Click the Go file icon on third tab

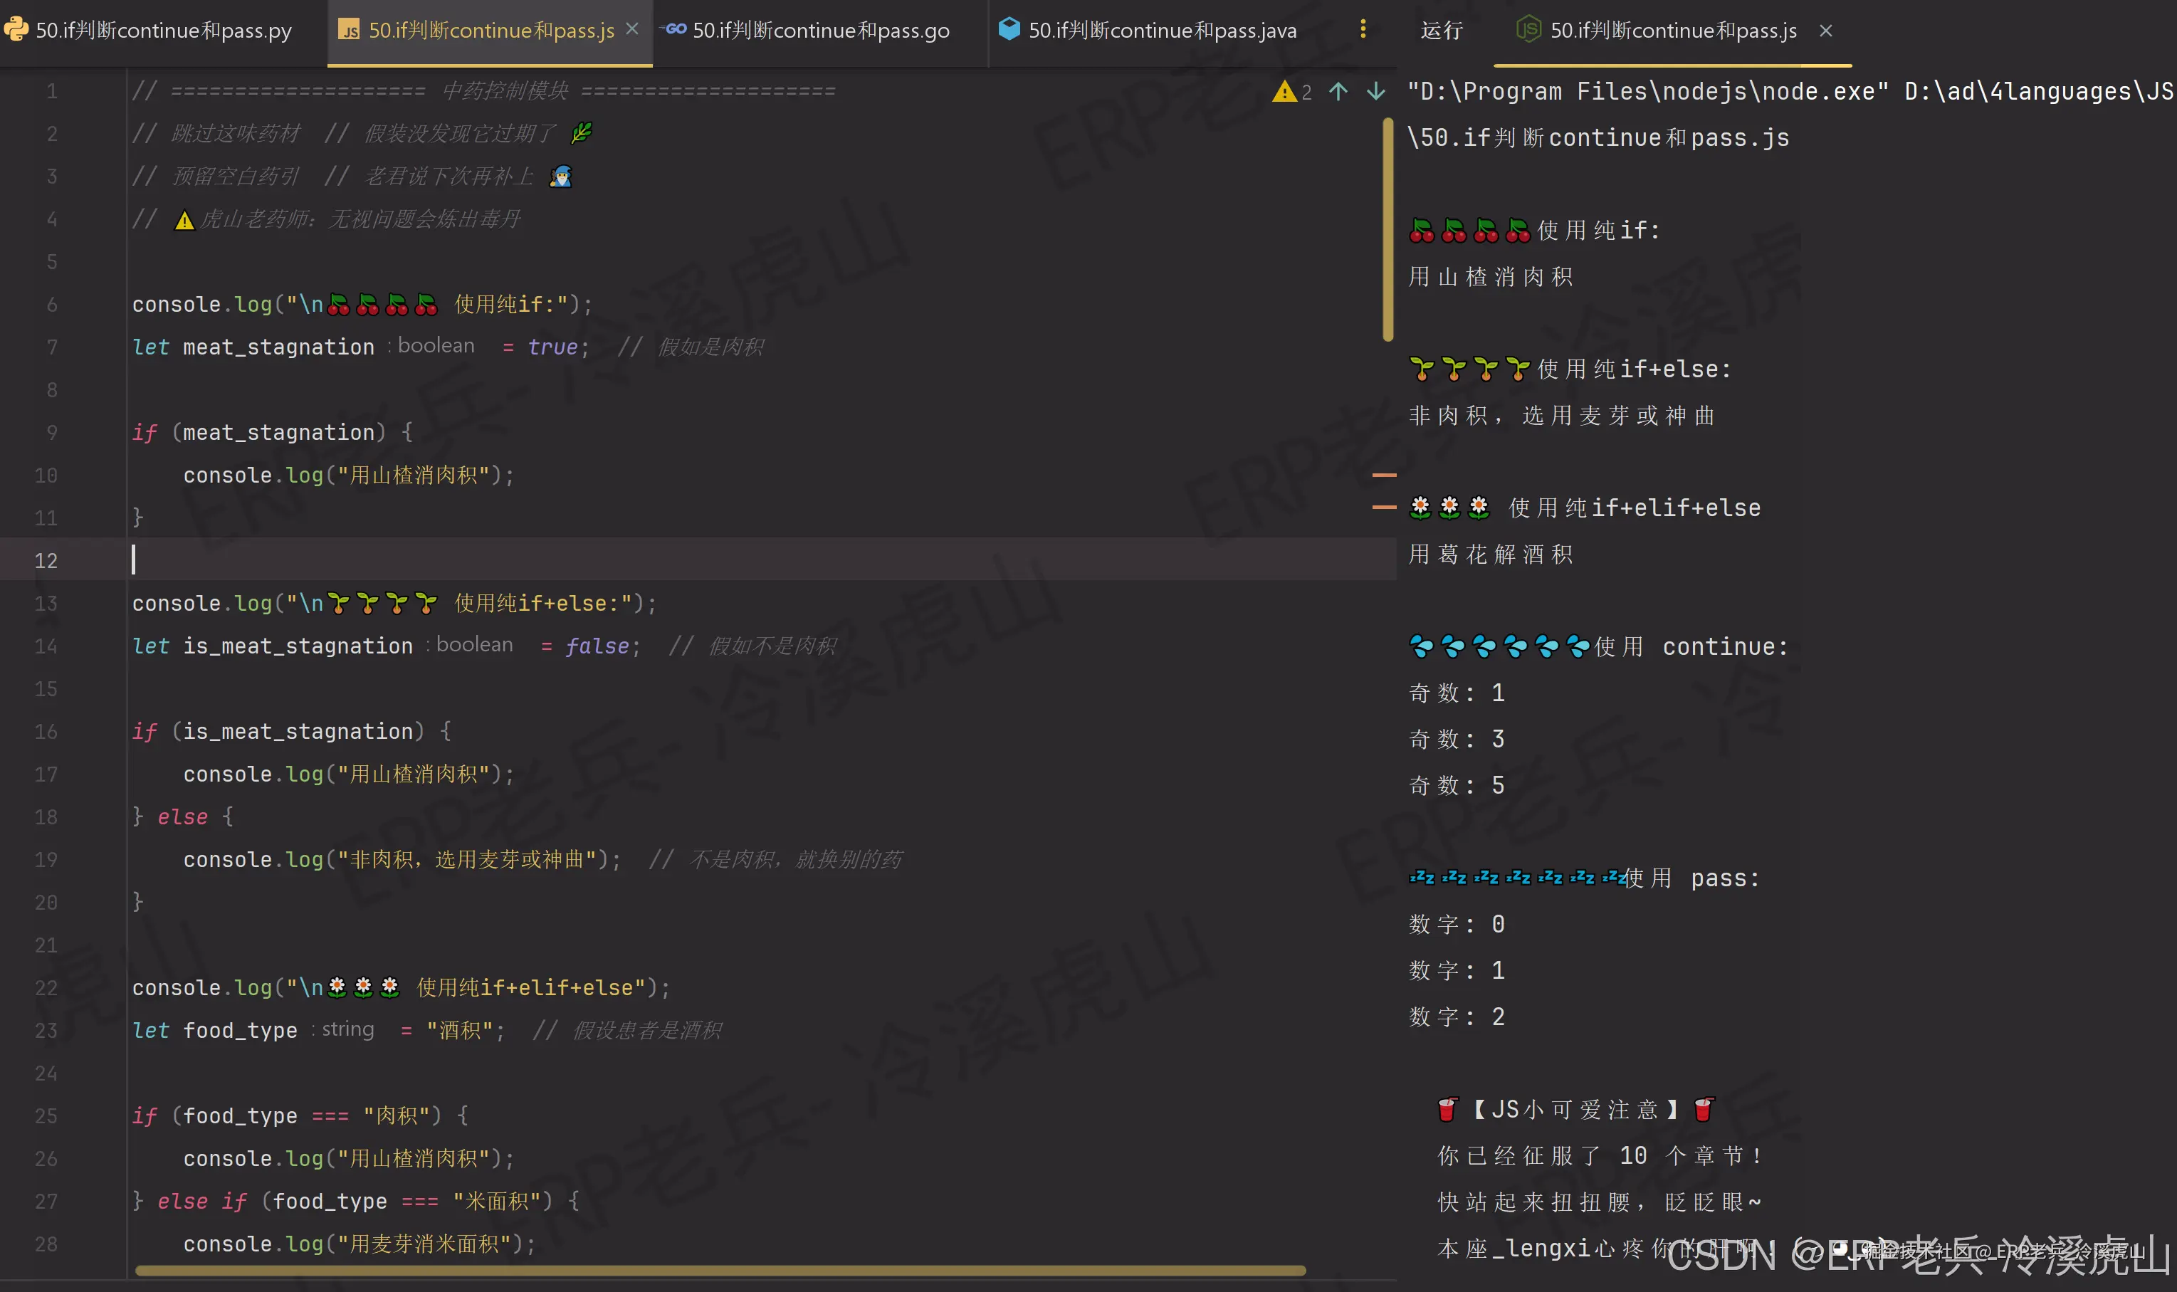(673, 30)
